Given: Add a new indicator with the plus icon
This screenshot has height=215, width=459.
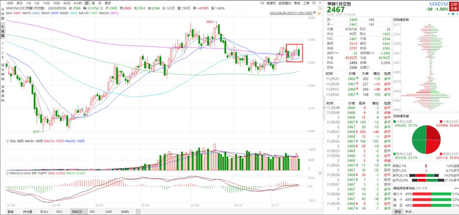Looking at the screenshot, I should coord(138,212).
